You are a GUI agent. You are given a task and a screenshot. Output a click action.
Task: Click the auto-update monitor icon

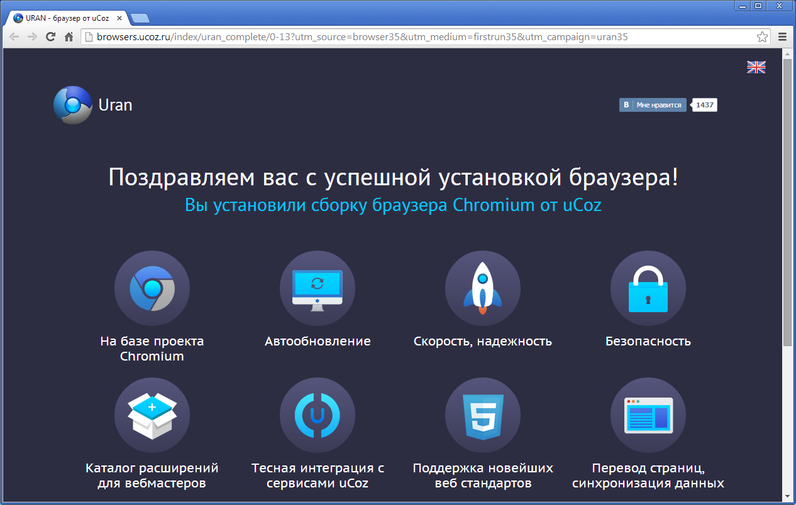click(318, 288)
